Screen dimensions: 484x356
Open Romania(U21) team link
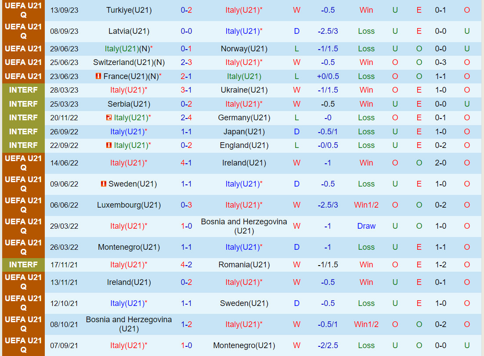[x=244, y=265]
